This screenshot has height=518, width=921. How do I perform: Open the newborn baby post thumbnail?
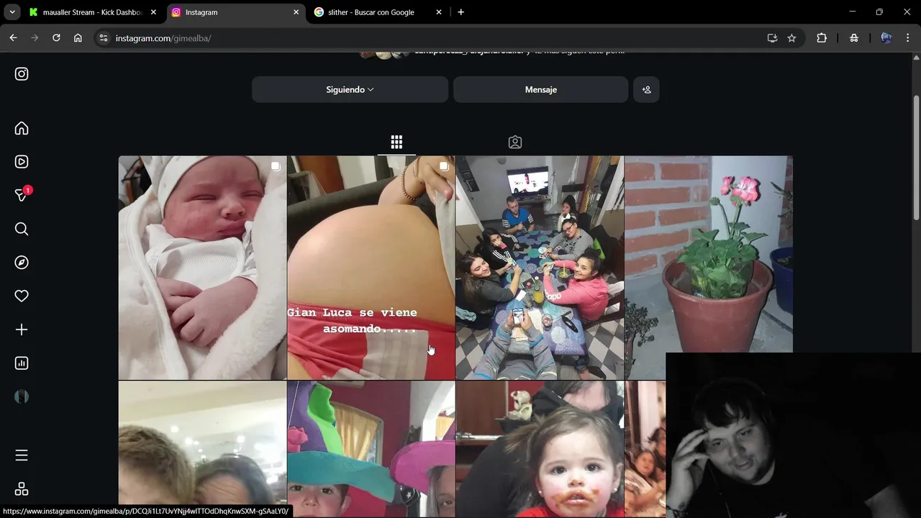(202, 268)
